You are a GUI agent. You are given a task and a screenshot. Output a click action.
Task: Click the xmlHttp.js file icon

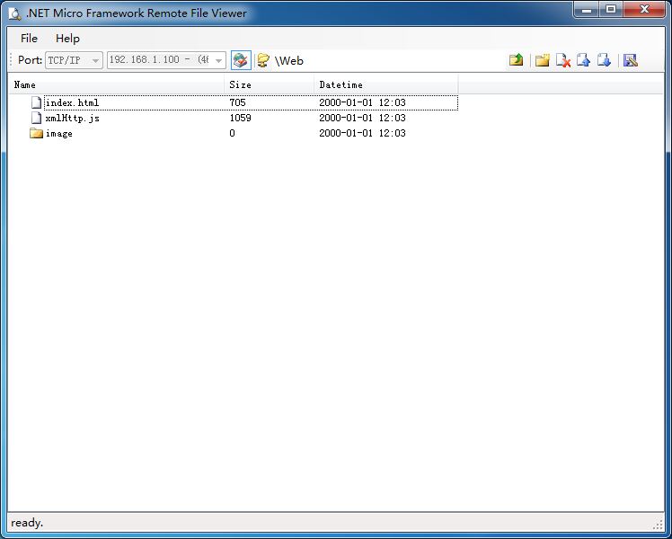37,118
